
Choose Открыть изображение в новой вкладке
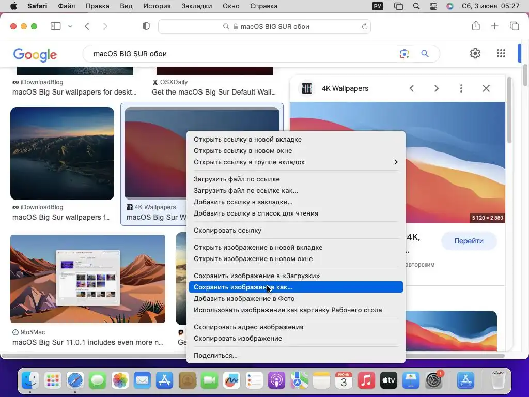click(x=295, y=248)
